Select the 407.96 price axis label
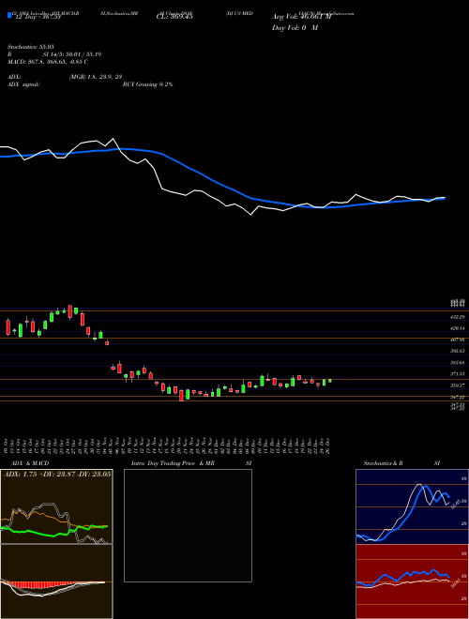Screen dimensions: 469x619 click(x=458, y=340)
